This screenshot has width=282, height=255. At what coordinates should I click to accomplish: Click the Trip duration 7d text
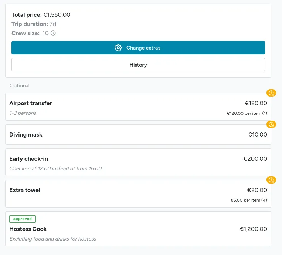34,24
